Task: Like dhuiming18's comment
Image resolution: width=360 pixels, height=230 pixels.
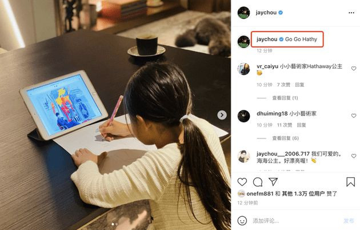Action: (x=354, y=116)
